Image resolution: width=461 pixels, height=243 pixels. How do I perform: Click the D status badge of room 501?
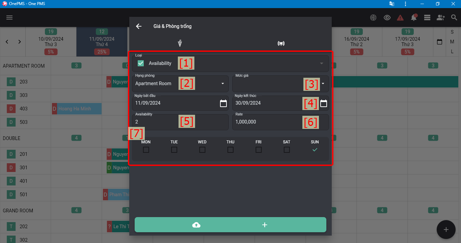tap(11, 195)
